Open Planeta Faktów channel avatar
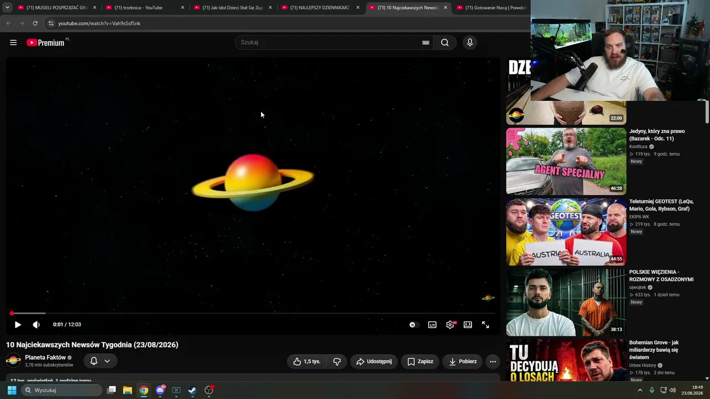 click(13, 361)
